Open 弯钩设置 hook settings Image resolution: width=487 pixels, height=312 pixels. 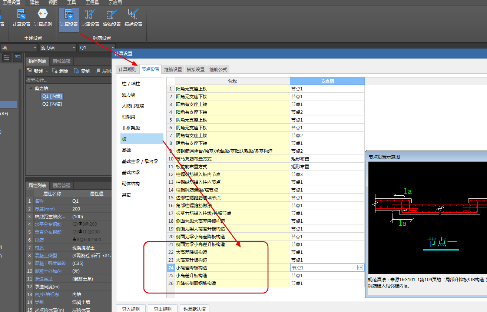click(112, 18)
